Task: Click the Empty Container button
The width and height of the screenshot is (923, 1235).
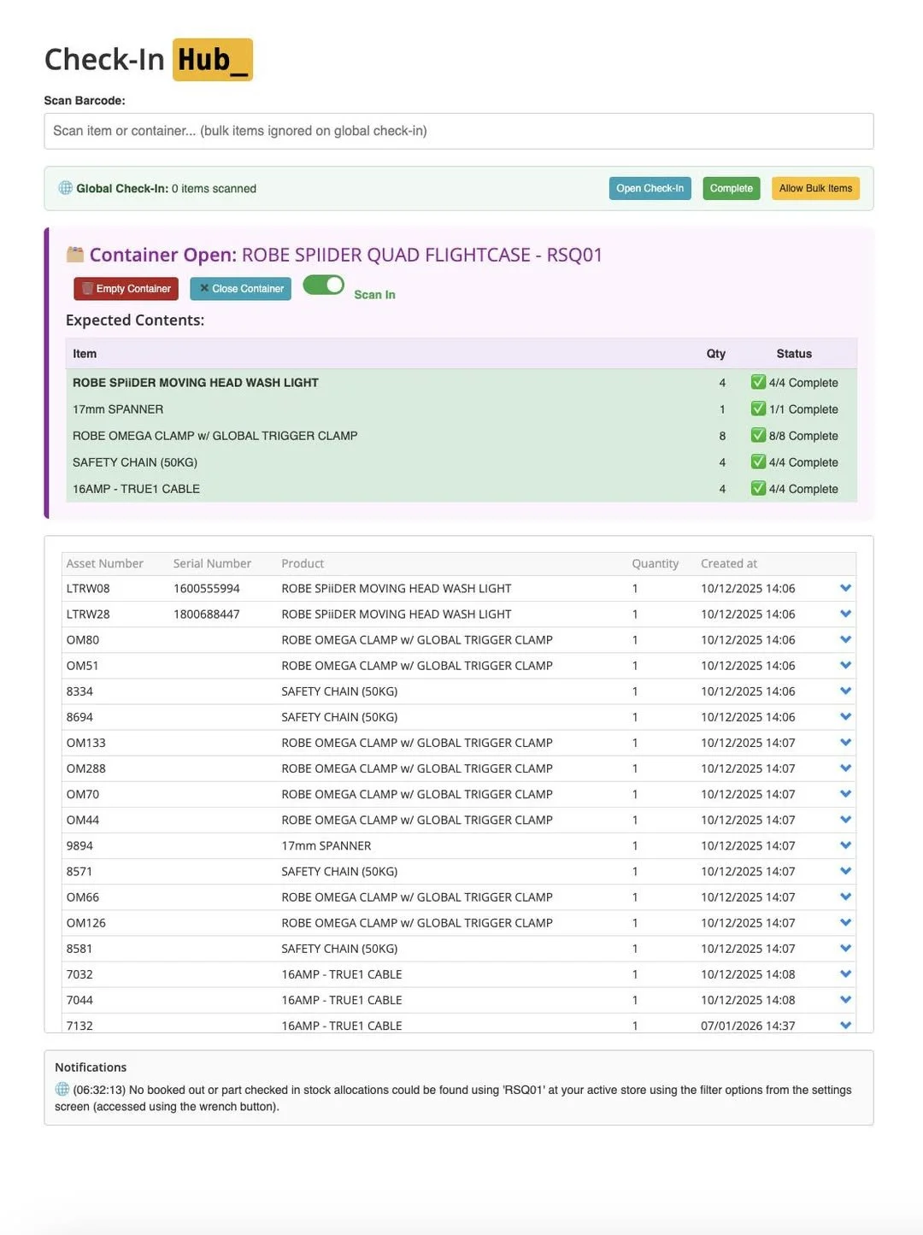Action: tap(126, 289)
